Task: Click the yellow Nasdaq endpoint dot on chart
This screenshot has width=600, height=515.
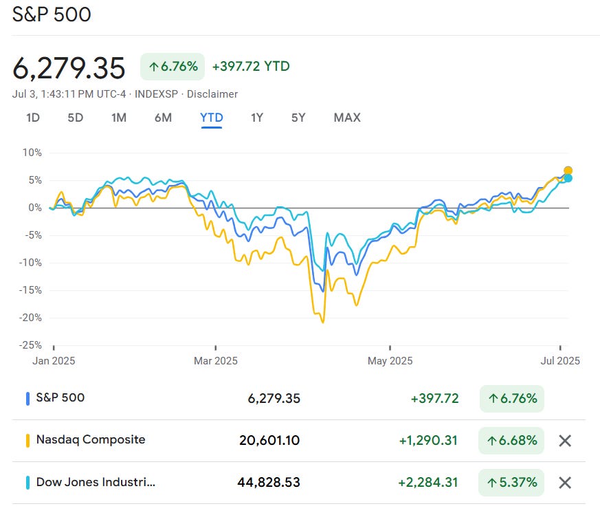Action: (x=568, y=171)
